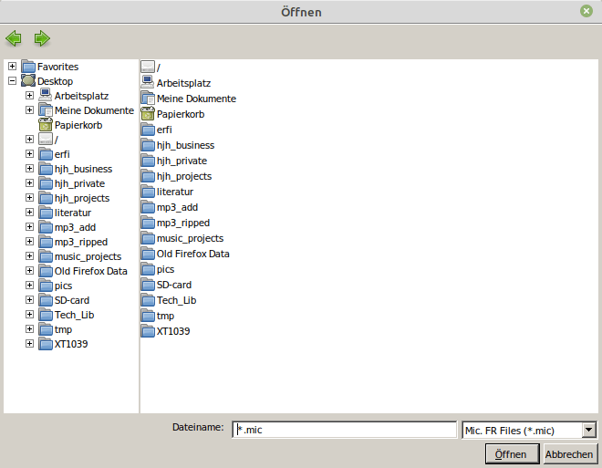The height and width of the screenshot is (468, 602).
Task: Select SD-card label in the tree
Action: 72,300
